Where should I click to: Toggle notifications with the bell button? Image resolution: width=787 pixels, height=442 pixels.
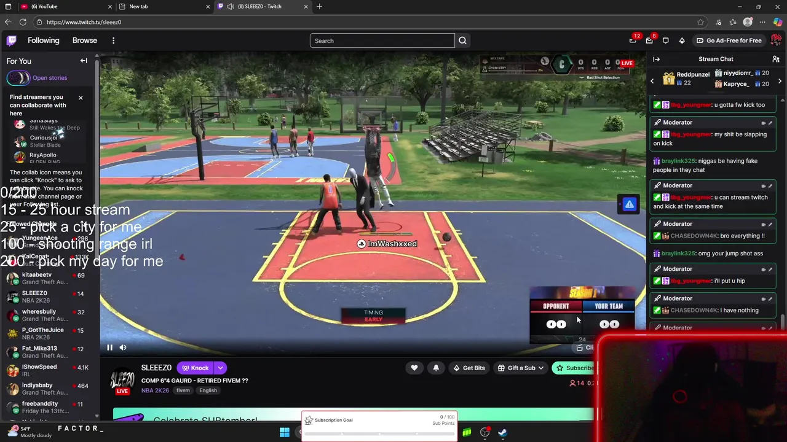tap(436, 368)
